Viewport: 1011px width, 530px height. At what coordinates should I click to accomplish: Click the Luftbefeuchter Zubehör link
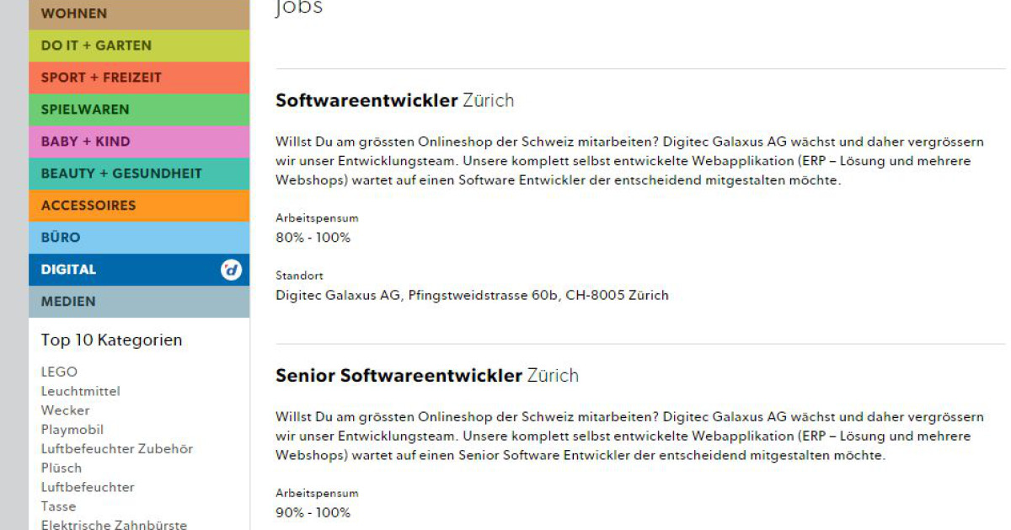coord(117,449)
